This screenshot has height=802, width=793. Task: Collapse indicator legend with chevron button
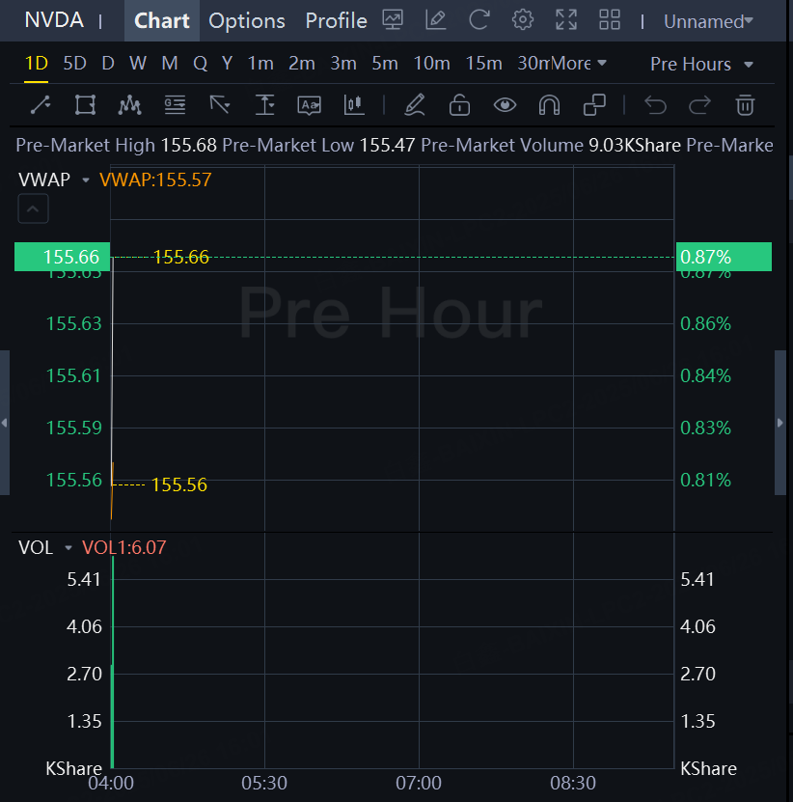[33, 207]
